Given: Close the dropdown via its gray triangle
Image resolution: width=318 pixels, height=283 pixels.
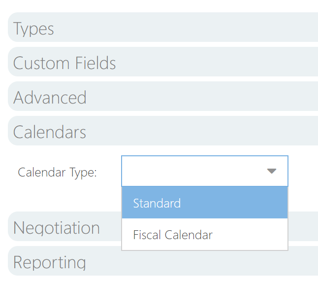Looking at the screenshot, I should pos(272,171).
